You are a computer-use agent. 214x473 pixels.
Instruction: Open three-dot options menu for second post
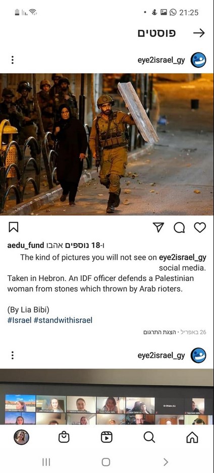point(12,355)
